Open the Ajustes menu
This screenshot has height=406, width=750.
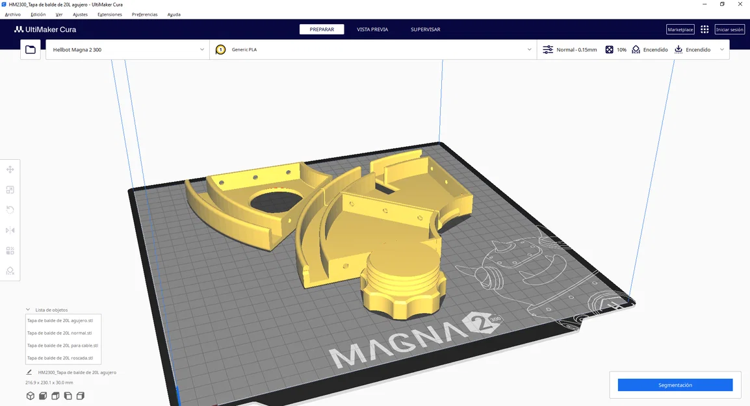tap(80, 14)
